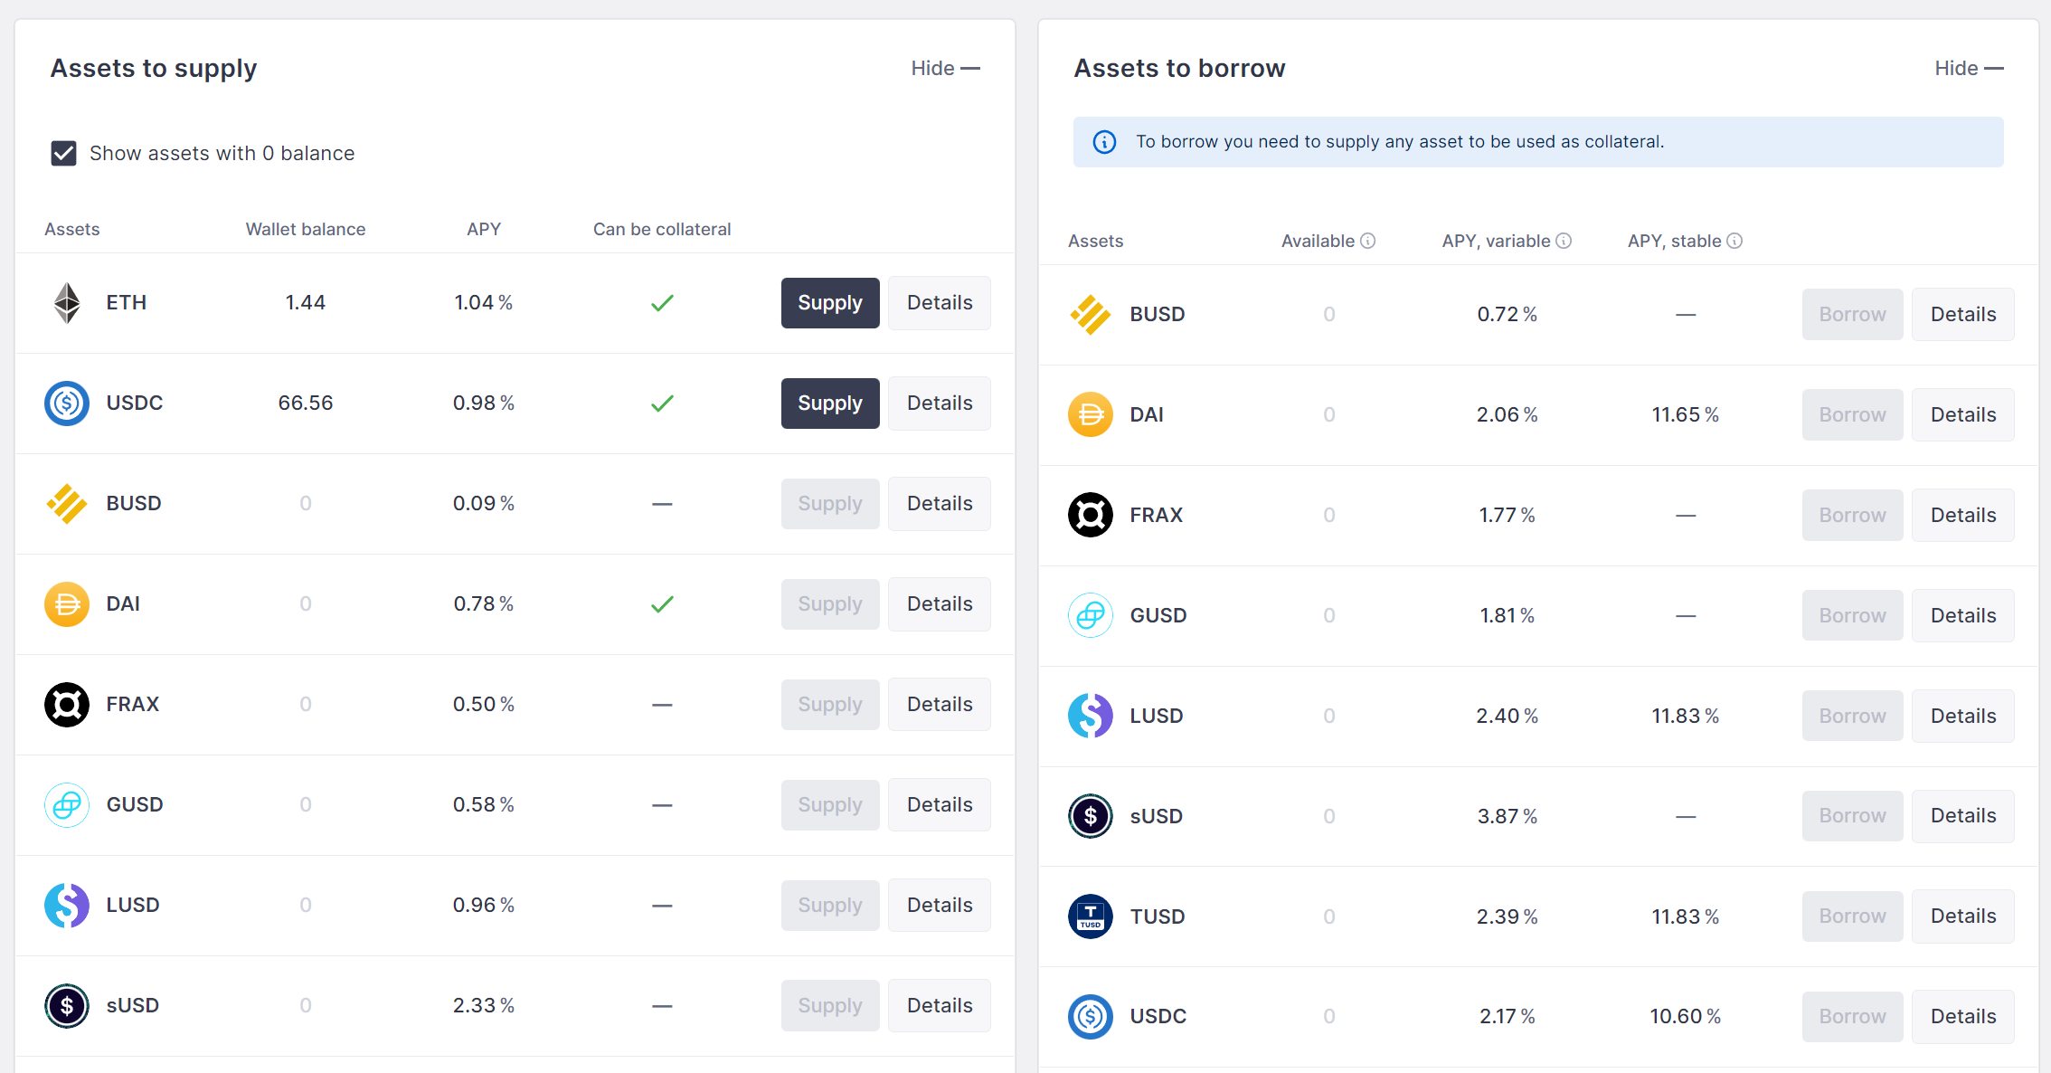View Details for LUSD in borrow list
Screen dimensions: 2051x1073
(x=1963, y=717)
